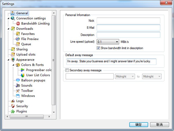
Task: Click the User List Colors icon
Action: coord(23,75)
